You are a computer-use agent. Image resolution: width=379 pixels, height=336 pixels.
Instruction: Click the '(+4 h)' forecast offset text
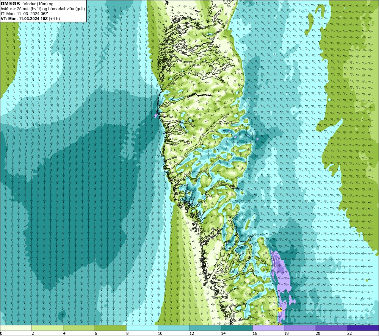click(54, 19)
